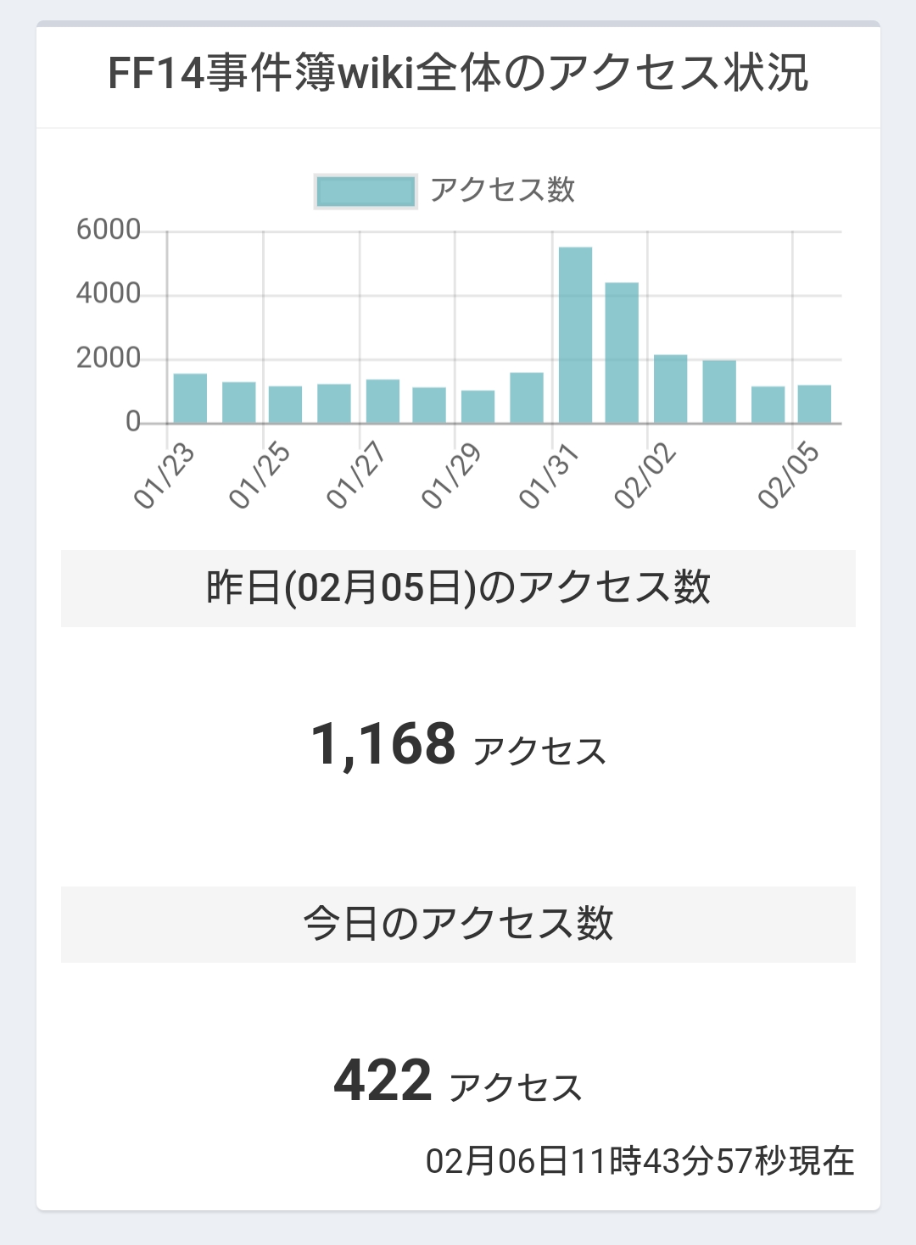The image size is (916, 1245).
Task: Click the bar above the 01/25 label
Action: [x=285, y=404]
